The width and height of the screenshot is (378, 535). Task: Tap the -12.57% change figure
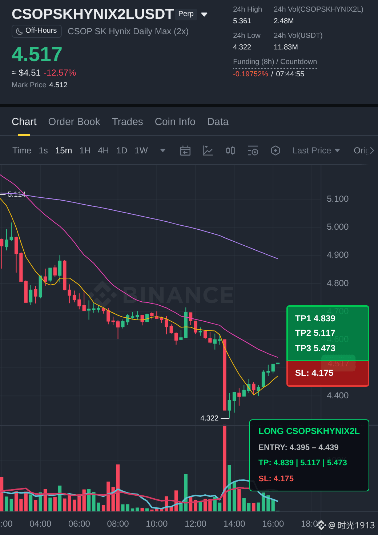click(x=60, y=73)
